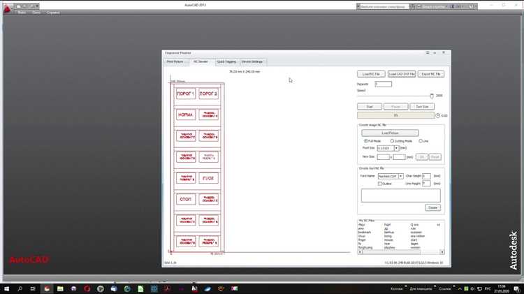
Task: Click the Windows Start button
Action: 6,288
